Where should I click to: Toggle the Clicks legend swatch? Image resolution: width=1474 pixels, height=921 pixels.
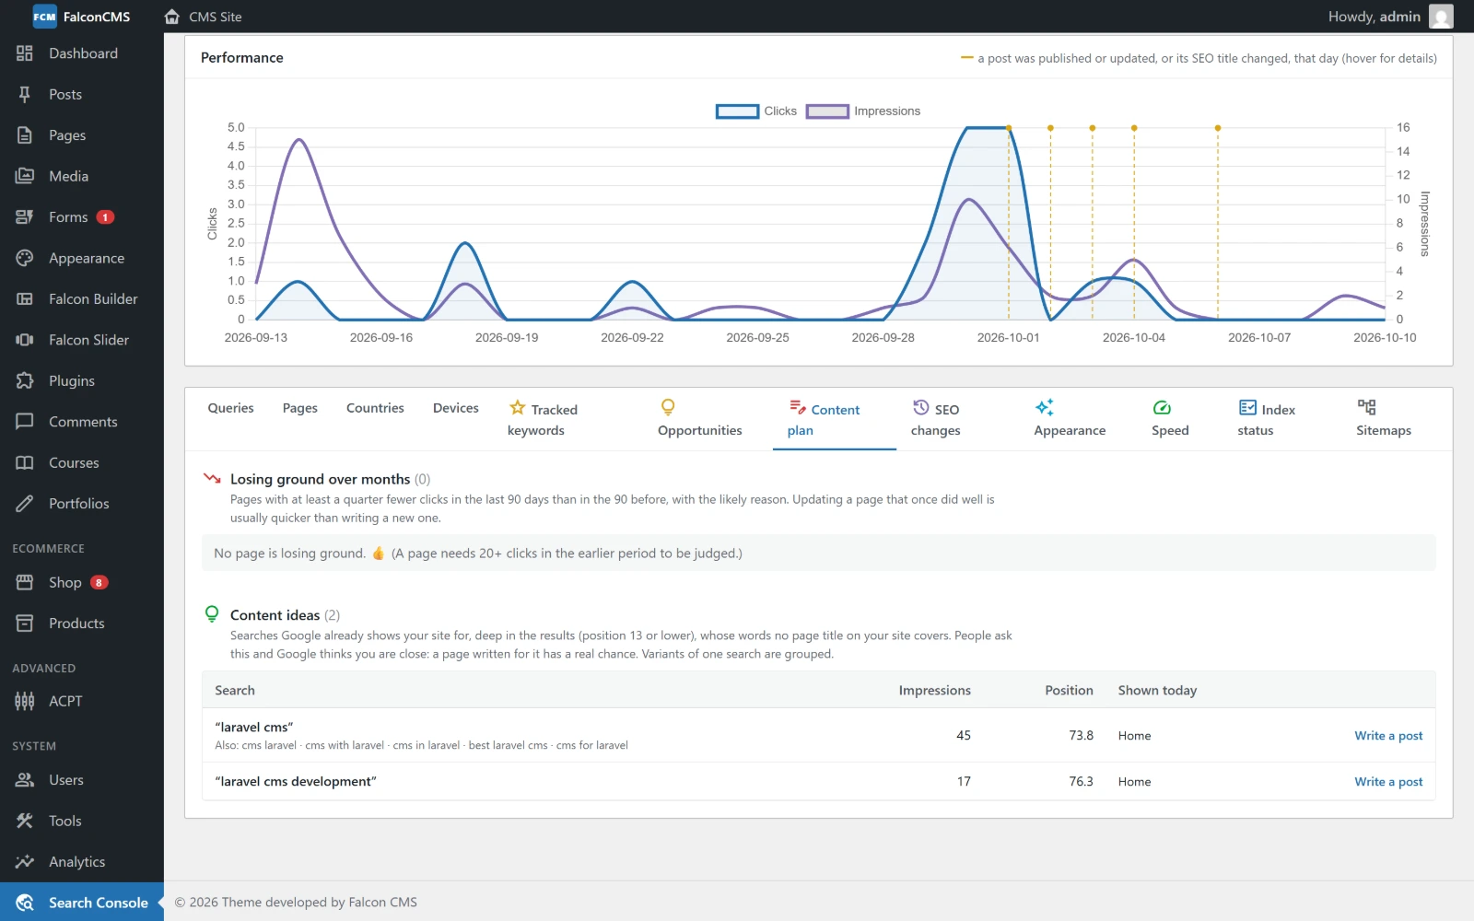click(737, 111)
